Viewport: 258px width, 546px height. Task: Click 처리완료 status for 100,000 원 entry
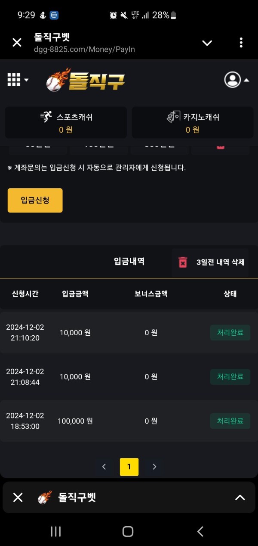pyautogui.click(x=230, y=421)
